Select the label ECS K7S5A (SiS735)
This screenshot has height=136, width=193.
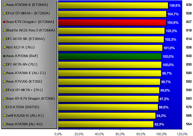(23, 107)
